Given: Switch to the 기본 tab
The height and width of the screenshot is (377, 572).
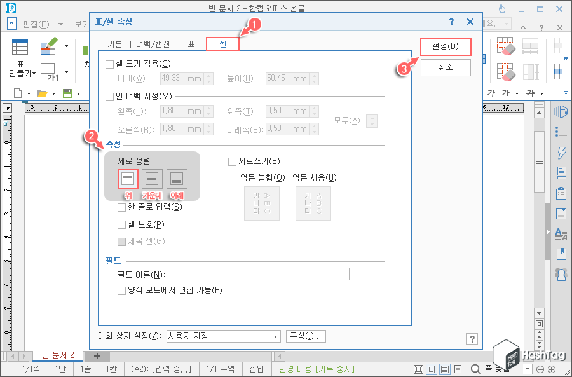Looking at the screenshot, I should pyautogui.click(x=116, y=45).
